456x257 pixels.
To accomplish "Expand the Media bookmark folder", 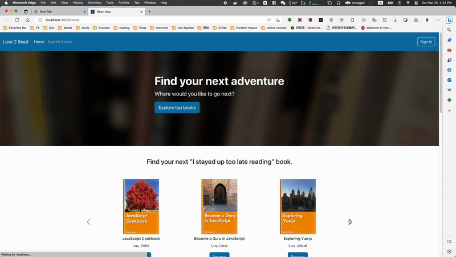I will (65, 28).
